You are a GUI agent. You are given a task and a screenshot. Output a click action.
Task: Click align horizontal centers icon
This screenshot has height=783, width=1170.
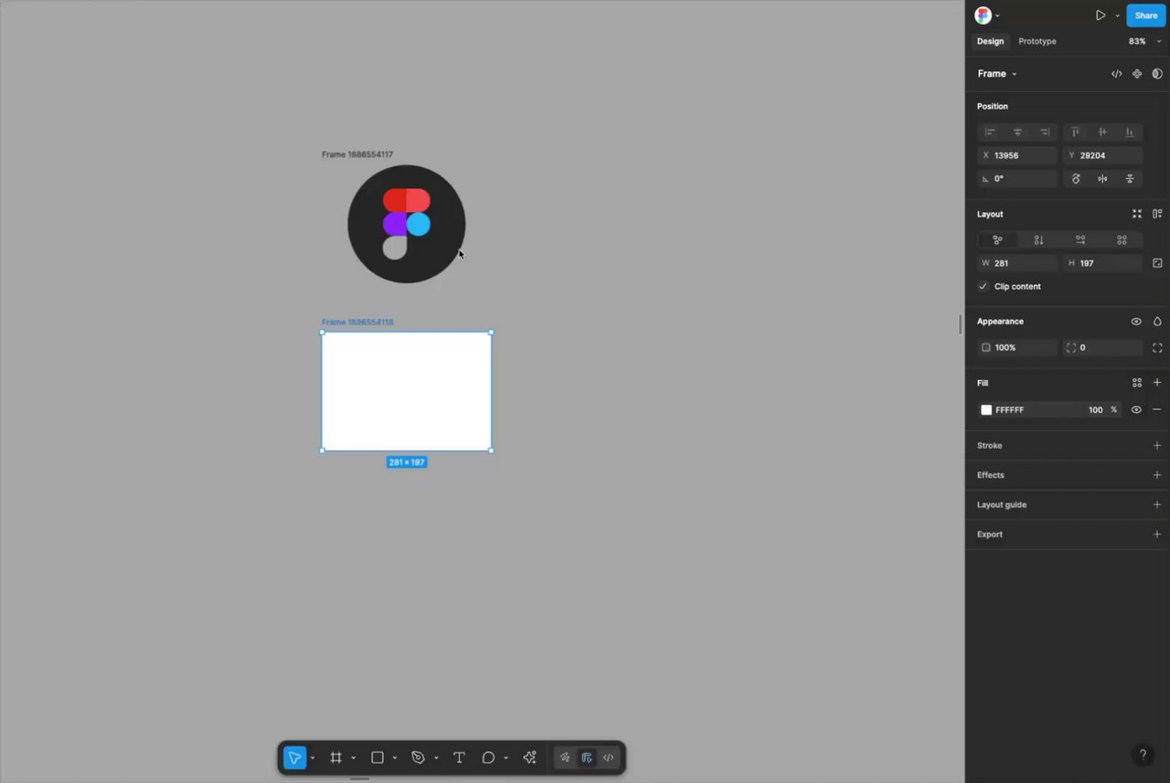1017,132
